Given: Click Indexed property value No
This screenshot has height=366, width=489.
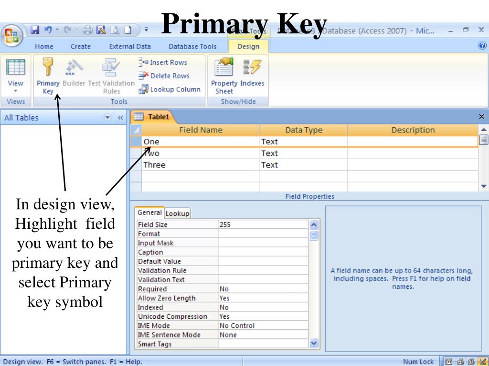Looking at the screenshot, I should pyautogui.click(x=263, y=307).
